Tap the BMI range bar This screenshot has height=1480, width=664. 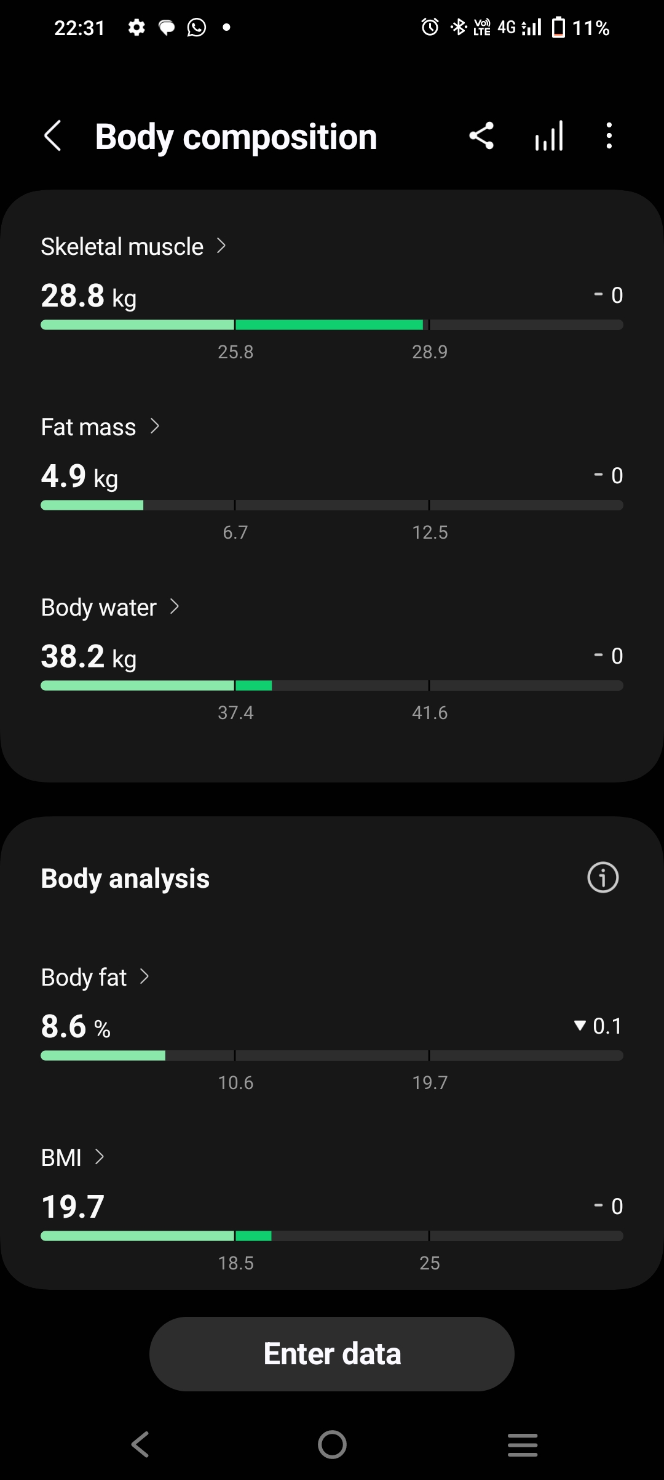coord(332,1236)
